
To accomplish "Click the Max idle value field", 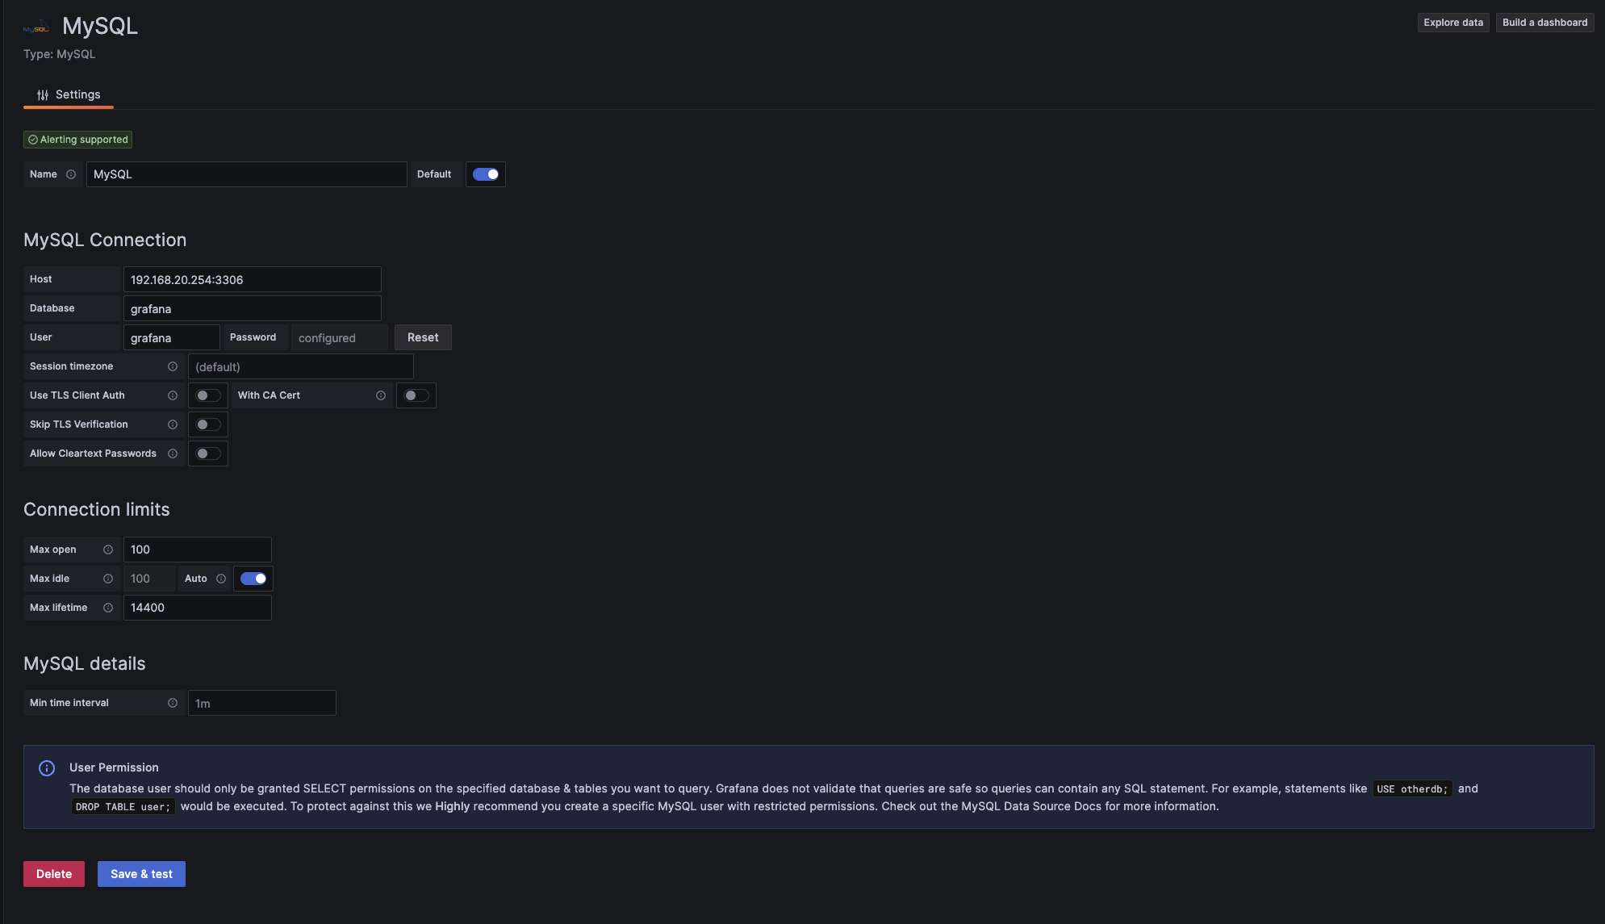I will coord(149,579).
